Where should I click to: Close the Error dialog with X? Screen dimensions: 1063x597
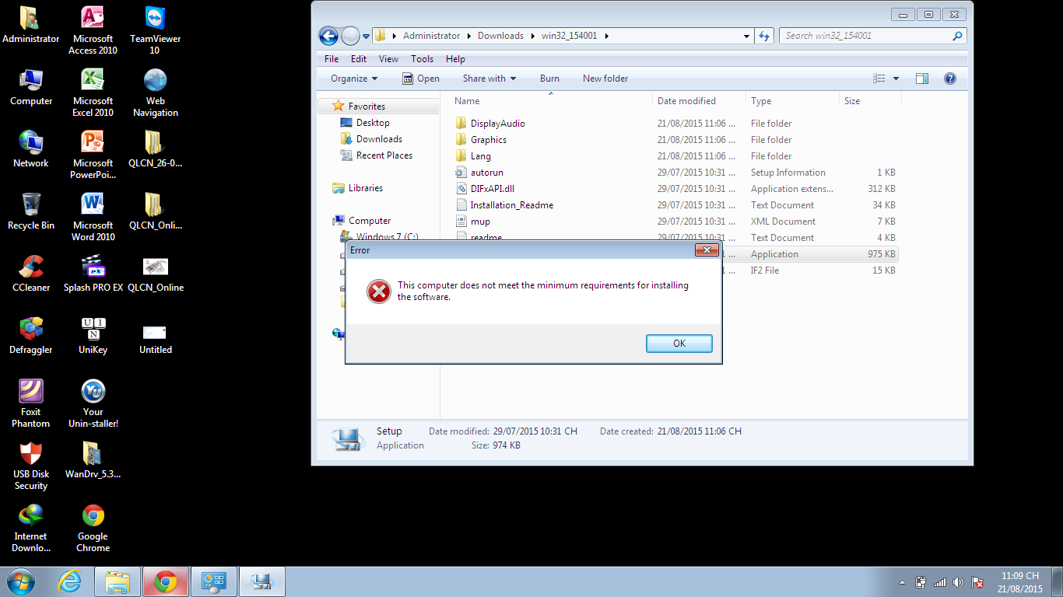(707, 250)
